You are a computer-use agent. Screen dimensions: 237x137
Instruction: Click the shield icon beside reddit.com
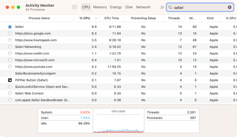point(10,54)
